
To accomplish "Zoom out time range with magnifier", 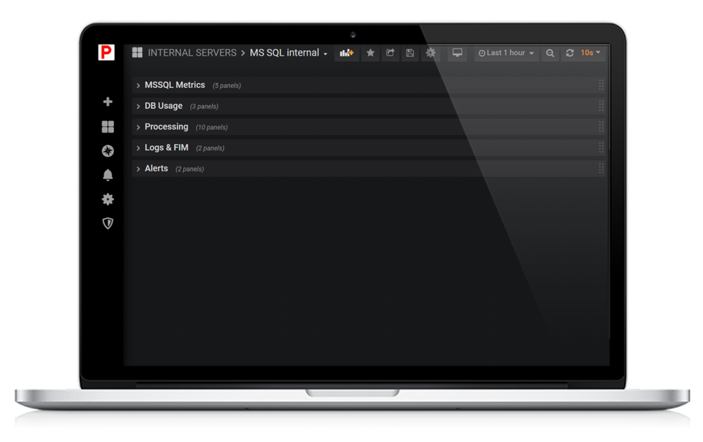I will click(550, 53).
